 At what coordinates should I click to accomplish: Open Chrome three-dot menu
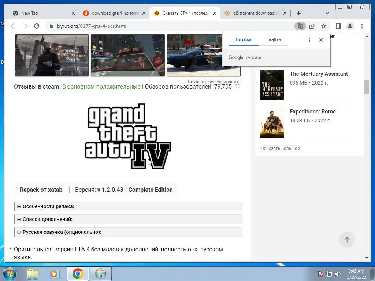coord(362,26)
